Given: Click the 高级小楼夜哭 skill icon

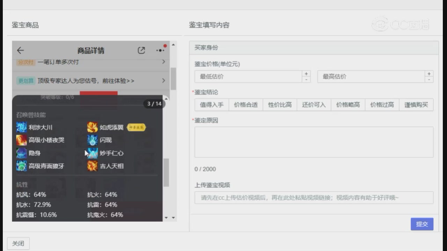Looking at the screenshot, I should coord(21,140).
